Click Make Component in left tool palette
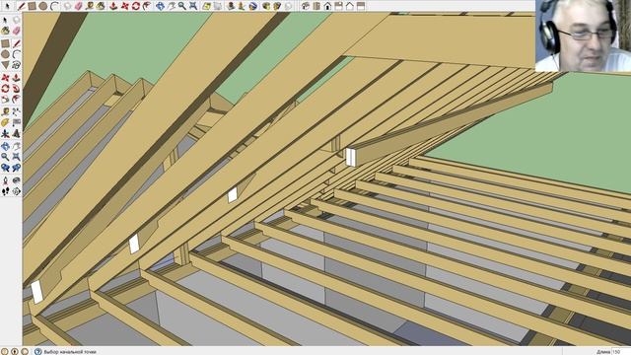 pyautogui.click(x=16, y=20)
